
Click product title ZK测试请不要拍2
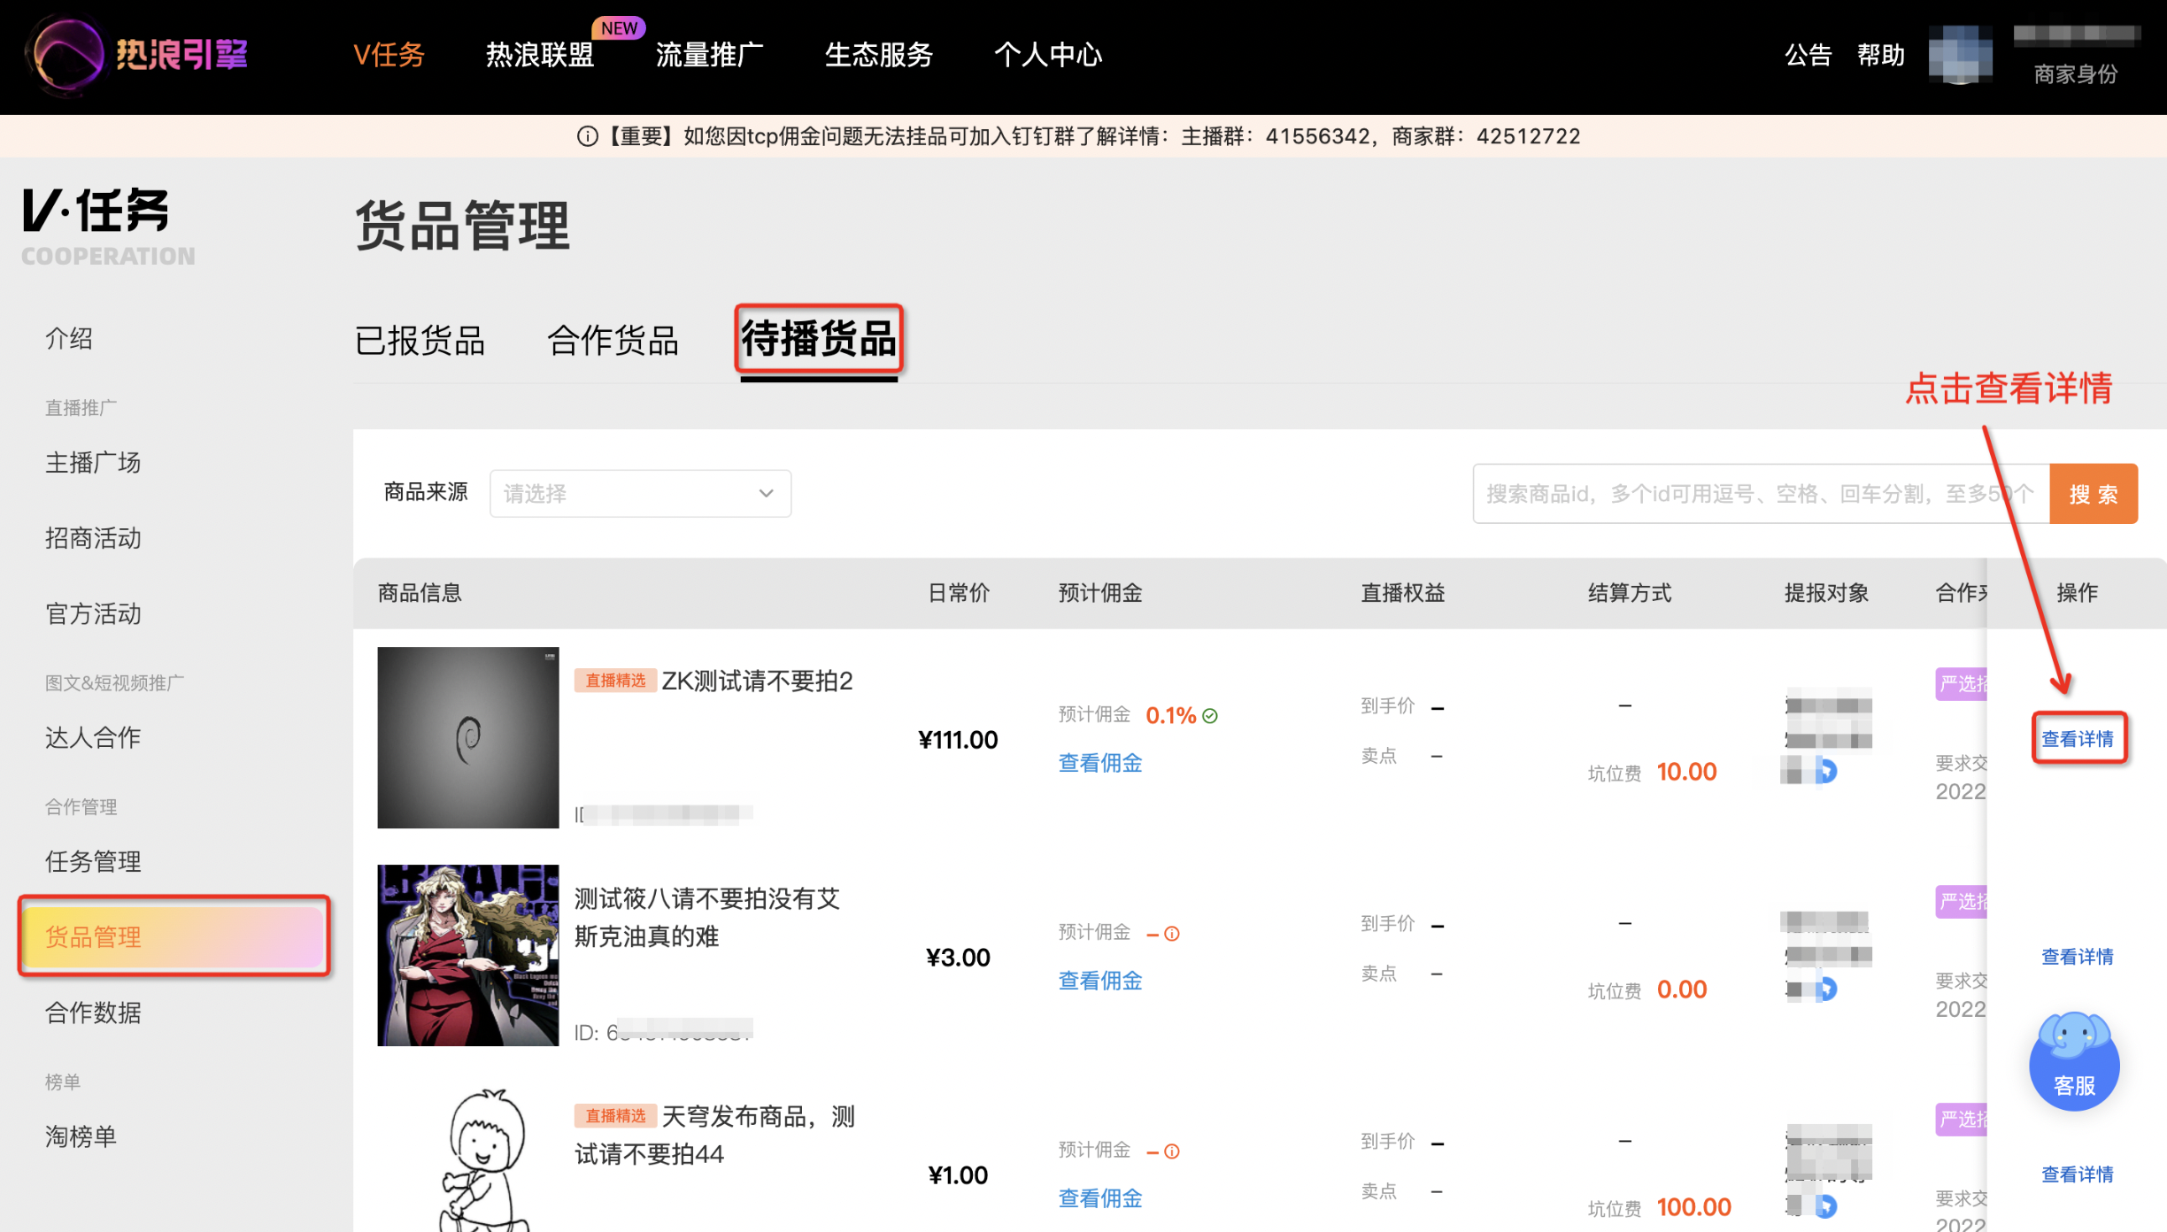[x=758, y=681]
